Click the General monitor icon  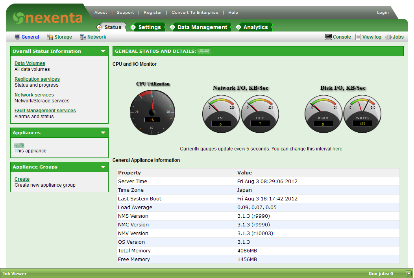[x=17, y=37]
